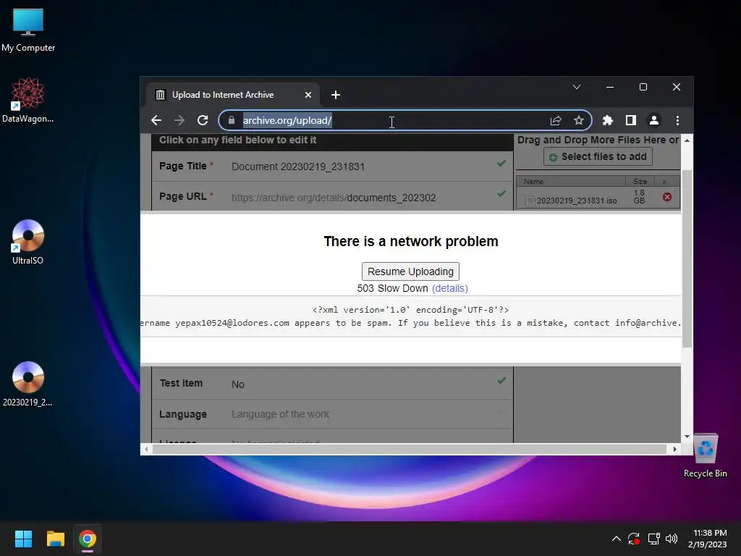This screenshot has width=741, height=556.
Task: Select the 20230219_231831.iso file name
Action: coord(577,201)
